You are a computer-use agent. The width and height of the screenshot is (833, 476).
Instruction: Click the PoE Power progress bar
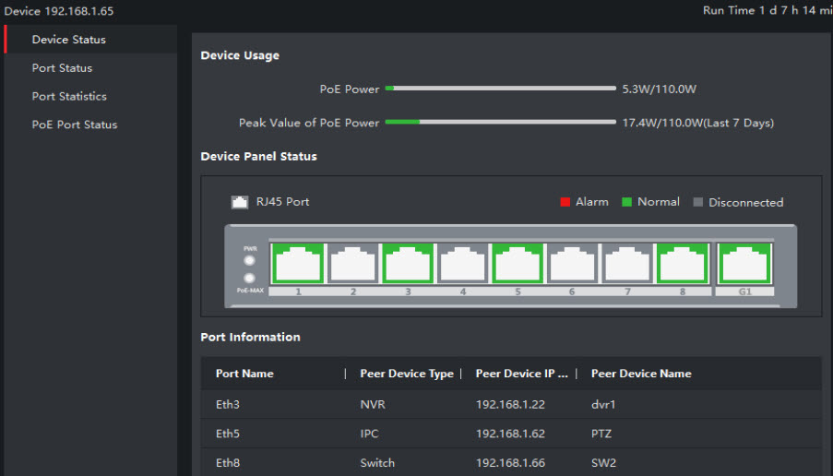[500, 89]
